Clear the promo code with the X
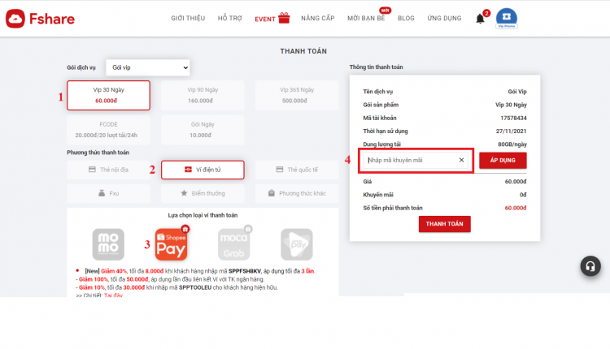 pos(461,160)
